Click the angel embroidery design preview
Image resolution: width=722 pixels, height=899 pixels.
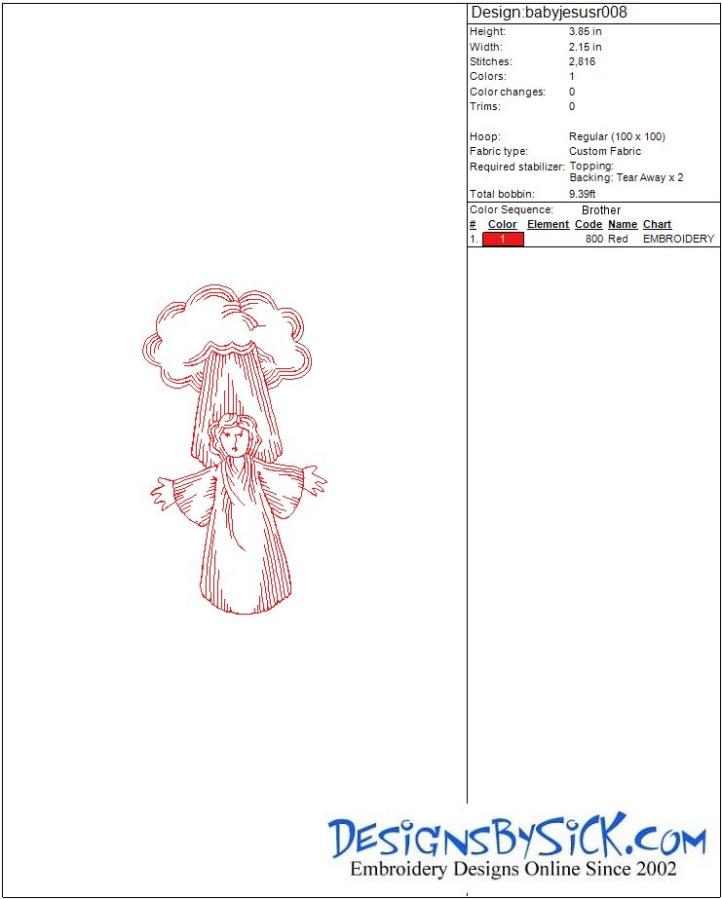tap(233, 450)
